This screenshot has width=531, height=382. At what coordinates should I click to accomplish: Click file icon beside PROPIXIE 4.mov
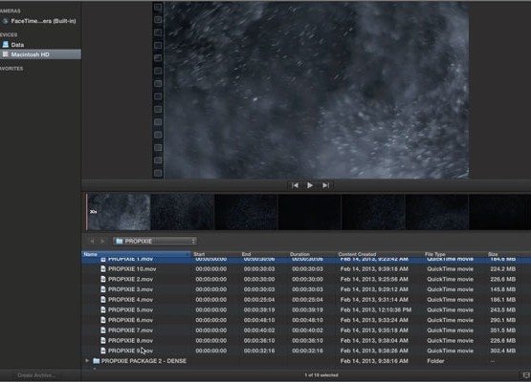[x=103, y=300]
